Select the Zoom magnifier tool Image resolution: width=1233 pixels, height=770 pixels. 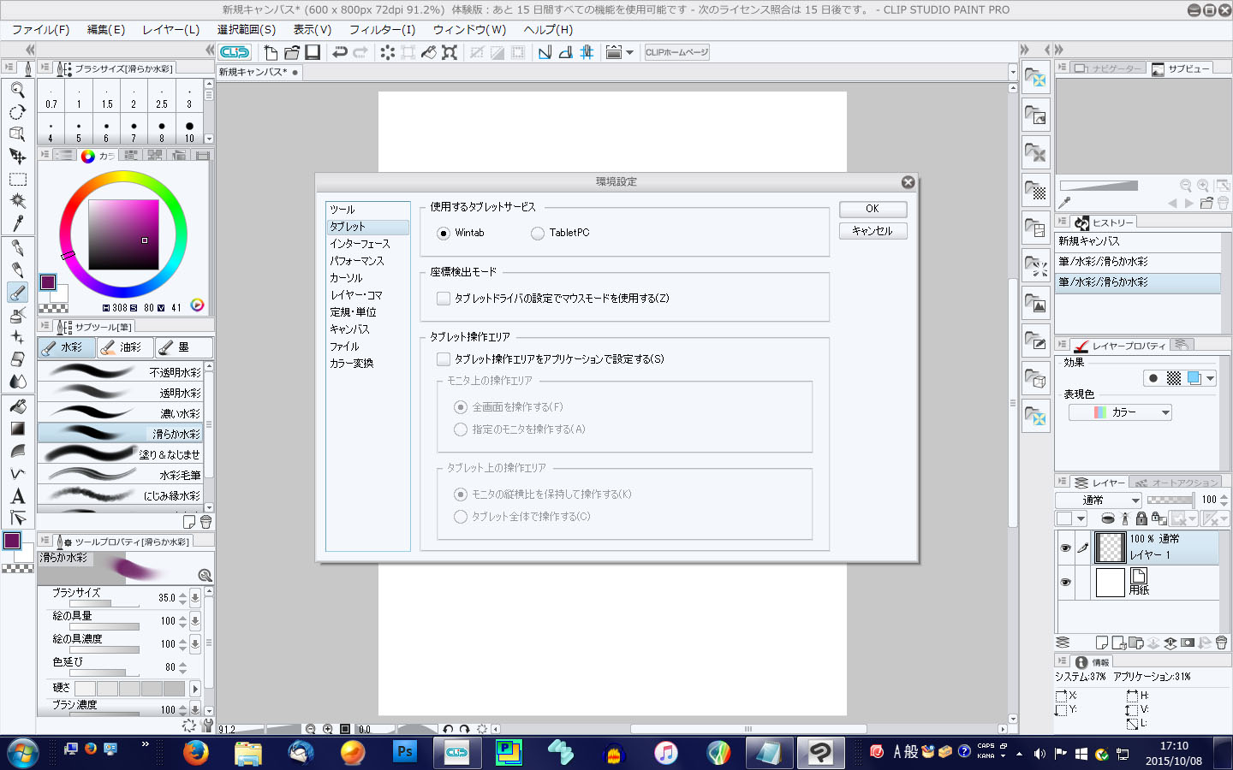[x=17, y=90]
